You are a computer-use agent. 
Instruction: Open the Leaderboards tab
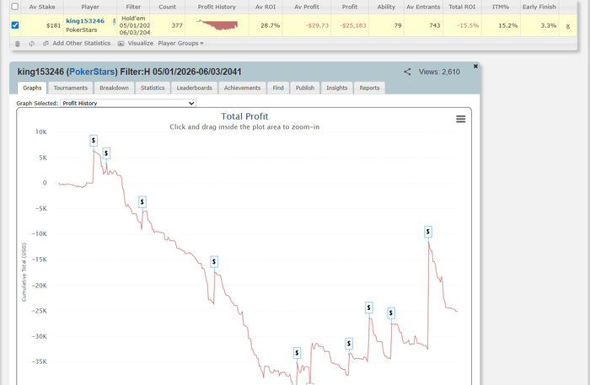194,88
